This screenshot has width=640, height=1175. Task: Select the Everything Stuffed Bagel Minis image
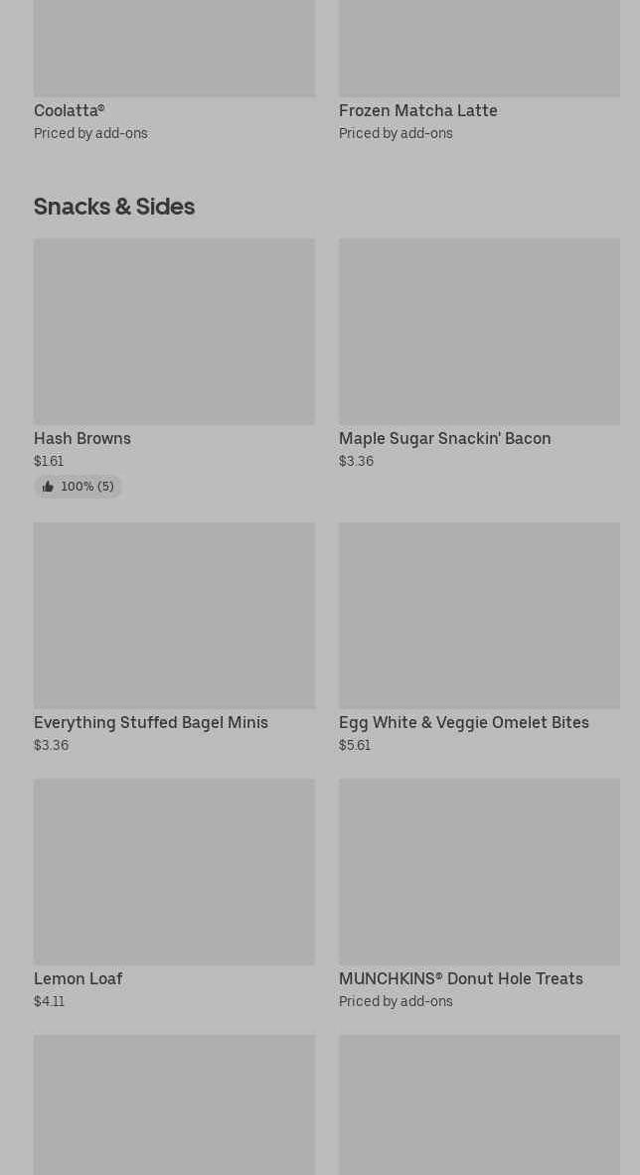pos(174,615)
